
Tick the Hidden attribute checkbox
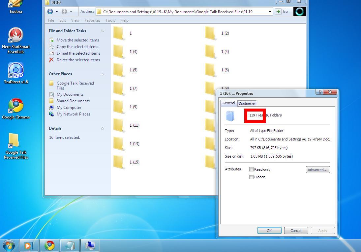coord(252,177)
